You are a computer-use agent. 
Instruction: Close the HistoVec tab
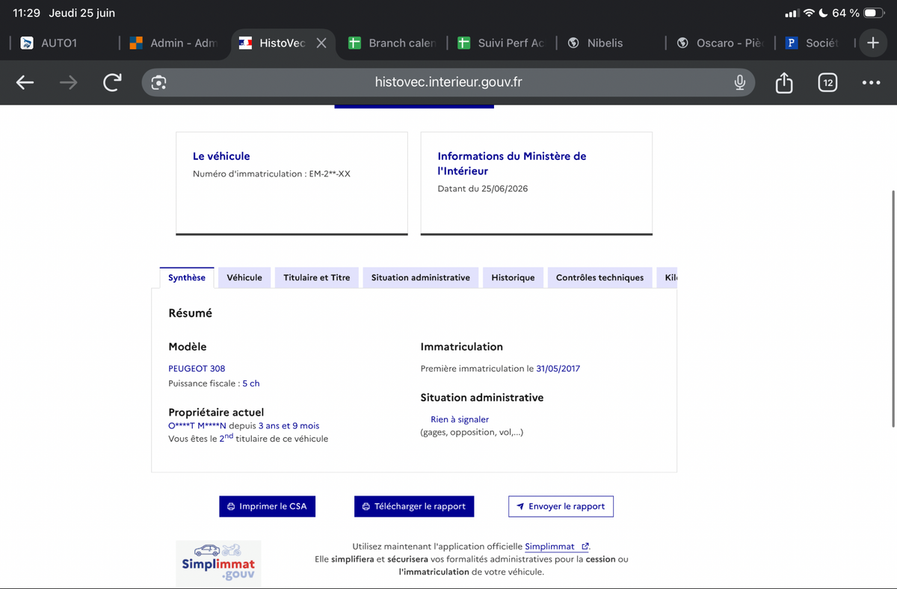pyautogui.click(x=321, y=43)
